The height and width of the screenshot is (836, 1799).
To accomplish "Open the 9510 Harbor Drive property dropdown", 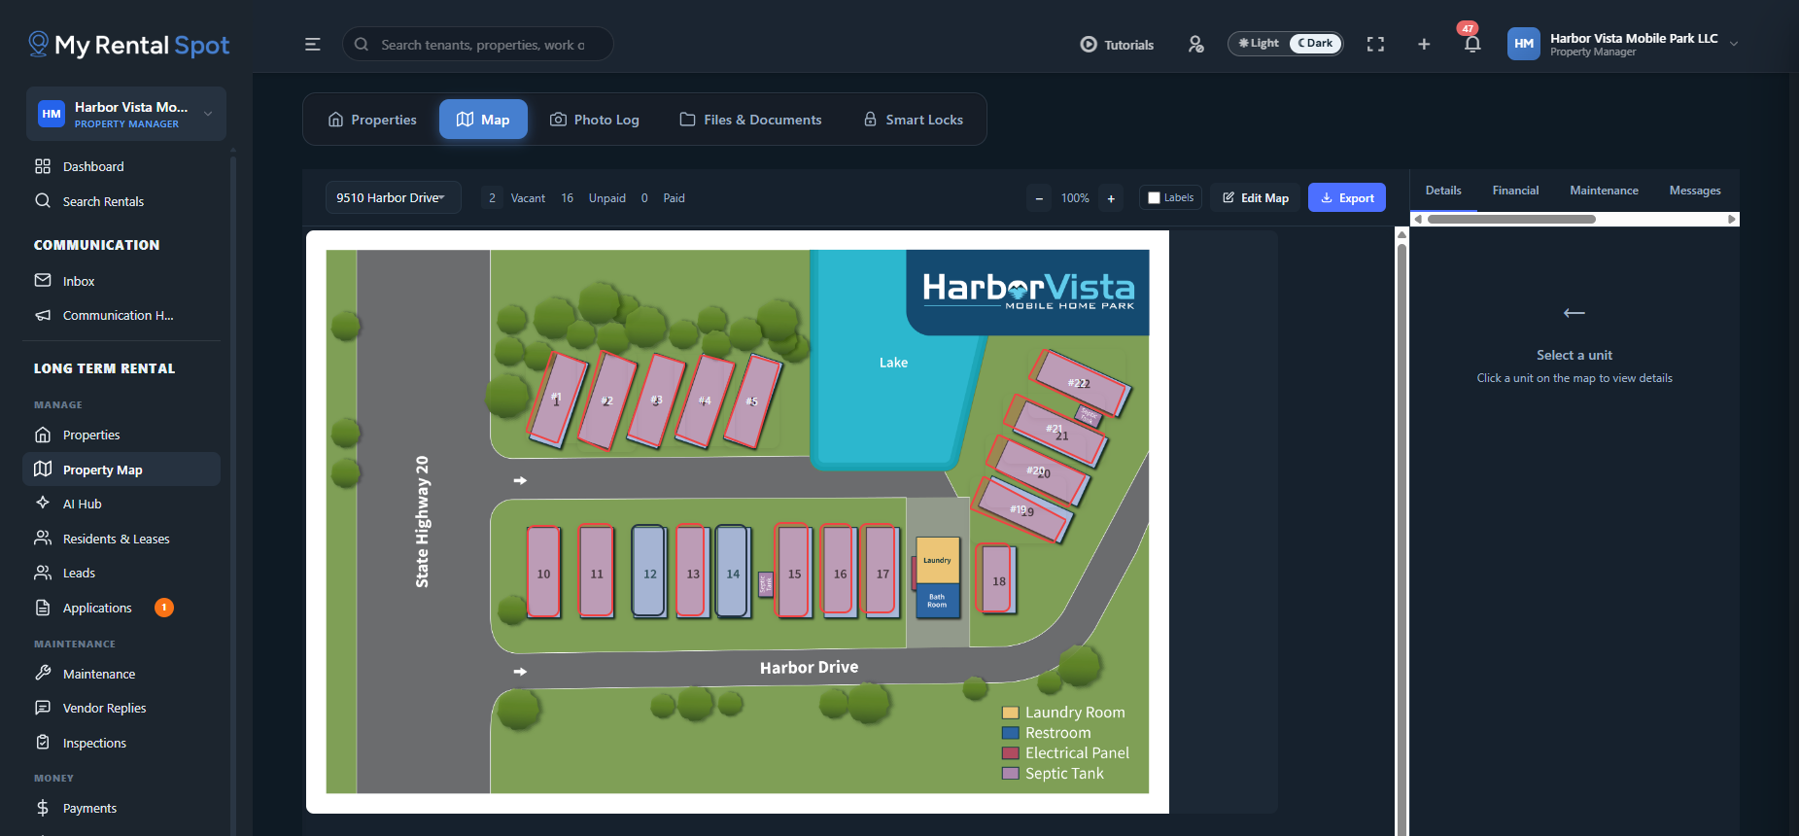I will (393, 198).
